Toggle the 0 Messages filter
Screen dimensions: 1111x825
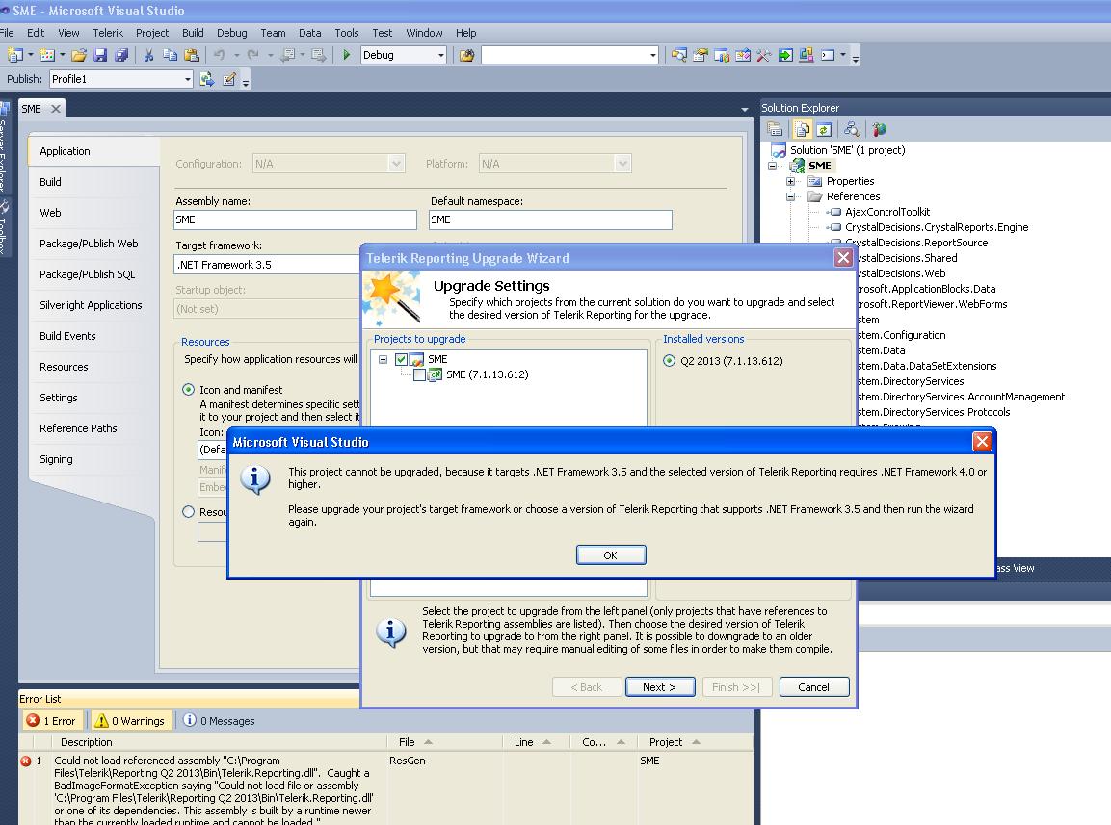coord(220,720)
